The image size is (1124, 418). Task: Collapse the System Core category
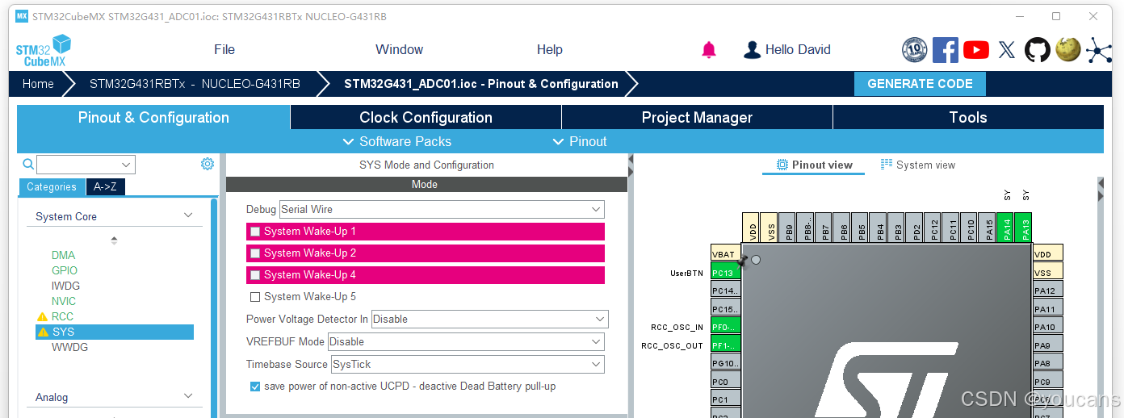[188, 215]
